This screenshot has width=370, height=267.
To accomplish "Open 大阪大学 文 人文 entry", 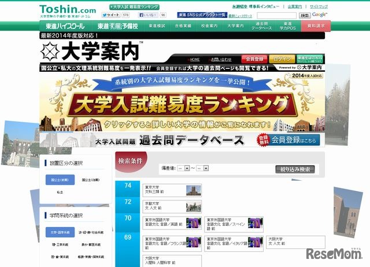I will click(295, 242).
